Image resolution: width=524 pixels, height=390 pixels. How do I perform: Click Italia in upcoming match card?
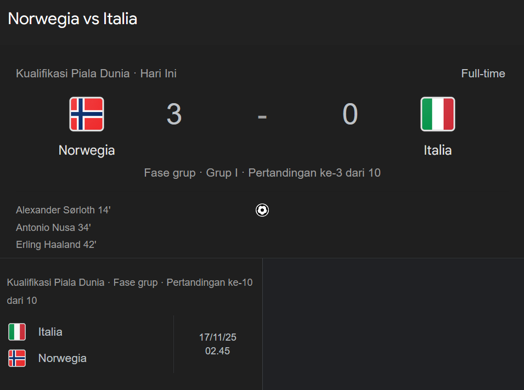(50, 332)
